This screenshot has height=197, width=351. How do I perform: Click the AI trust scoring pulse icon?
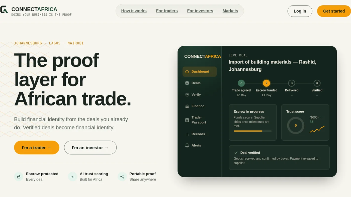[72, 177]
